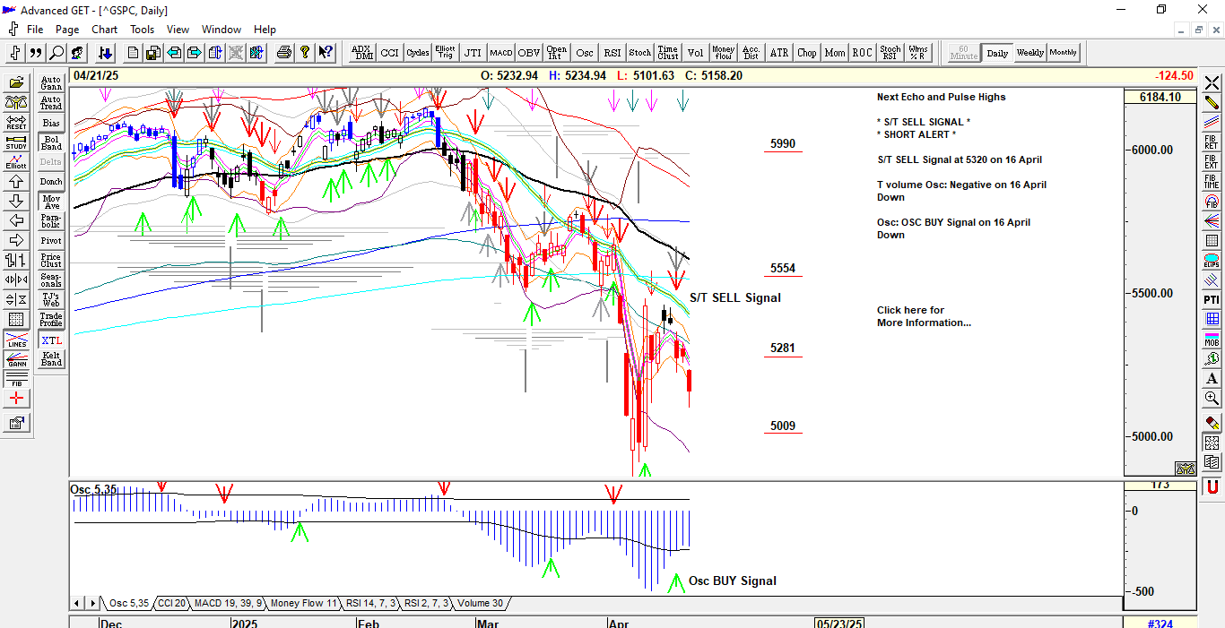Click the 'Click here for More Information' link
Screen dimensions: 1225x628
[x=923, y=316]
